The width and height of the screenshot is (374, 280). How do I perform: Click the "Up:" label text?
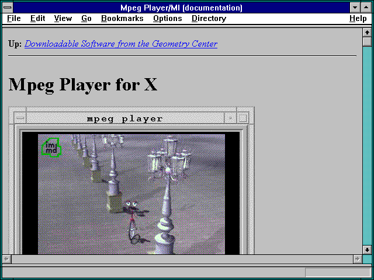click(15, 44)
